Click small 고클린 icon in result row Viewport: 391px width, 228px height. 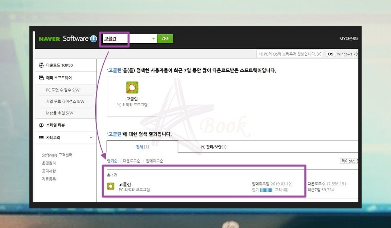click(x=111, y=186)
